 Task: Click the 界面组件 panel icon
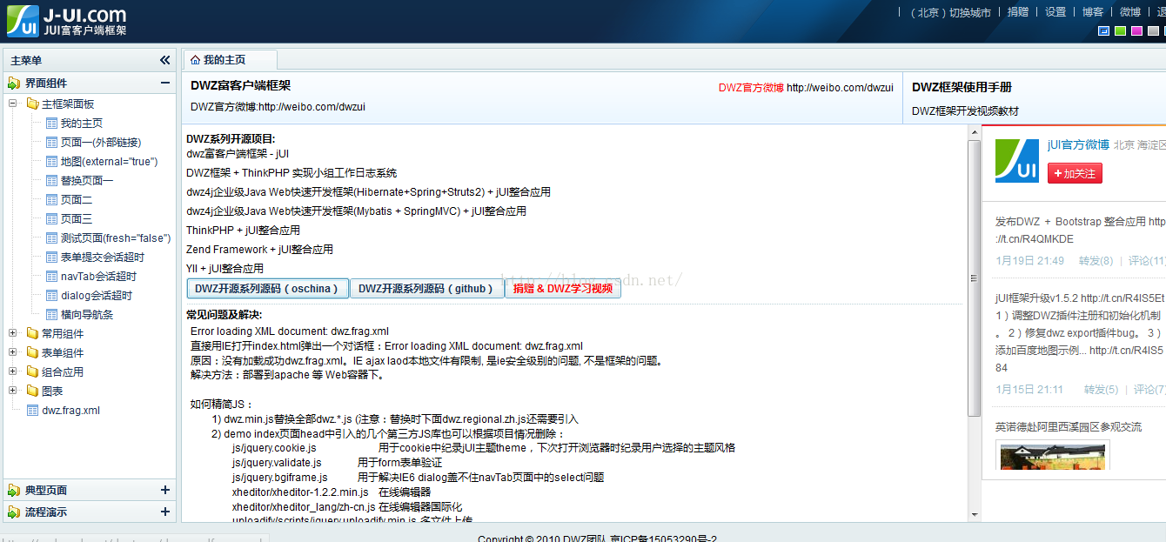coord(14,84)
